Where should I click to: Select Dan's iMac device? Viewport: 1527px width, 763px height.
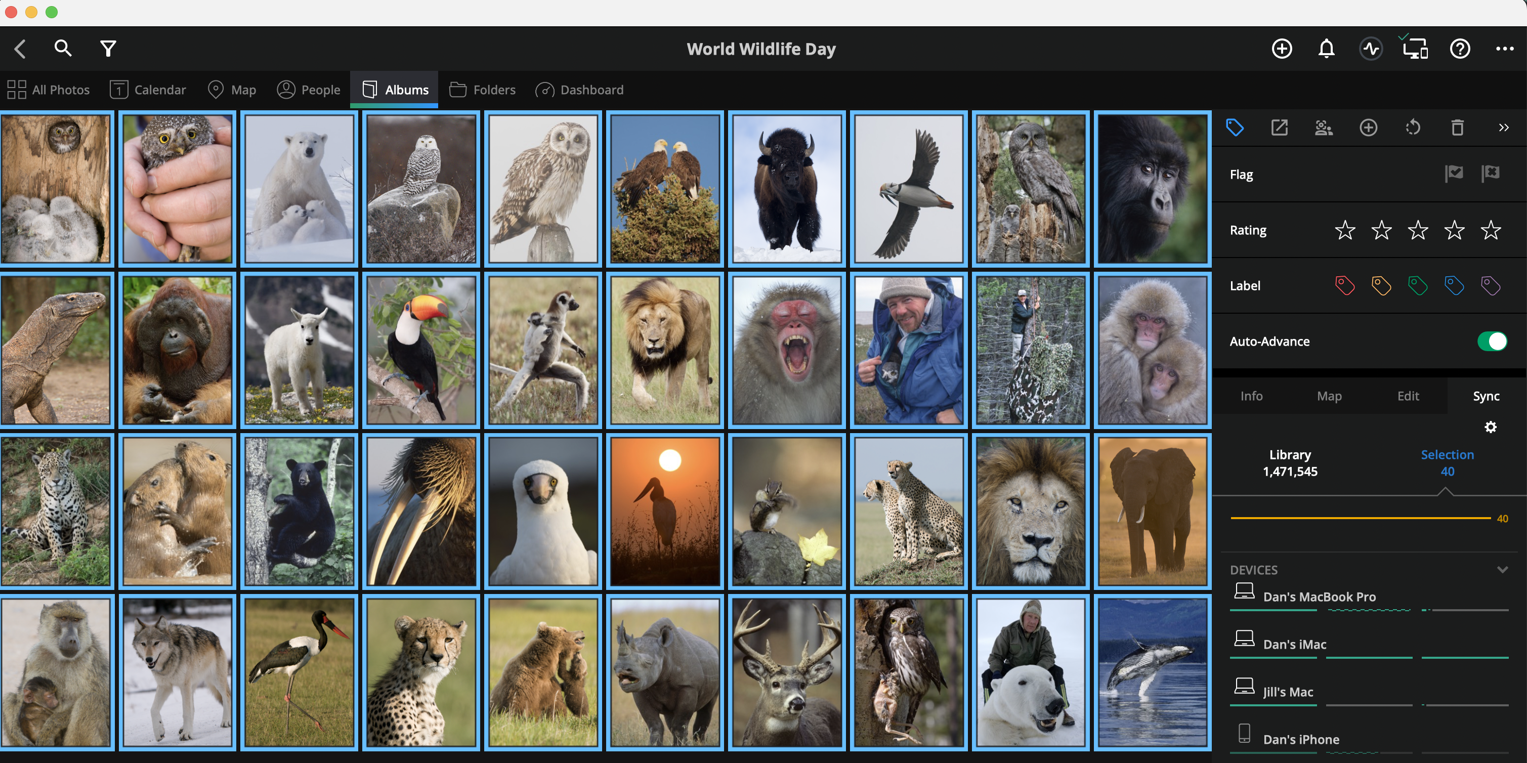click(x=1369, y=645)
